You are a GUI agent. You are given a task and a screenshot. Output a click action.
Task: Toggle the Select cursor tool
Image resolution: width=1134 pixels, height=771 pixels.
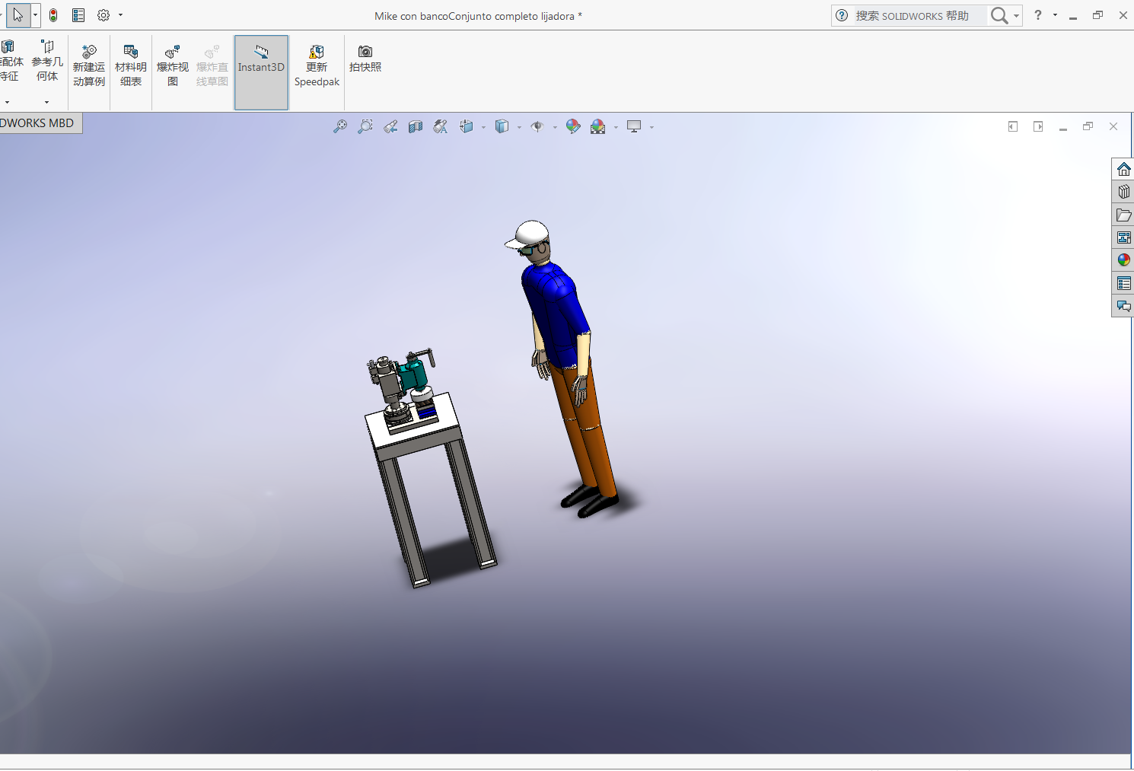click(18, 15)
